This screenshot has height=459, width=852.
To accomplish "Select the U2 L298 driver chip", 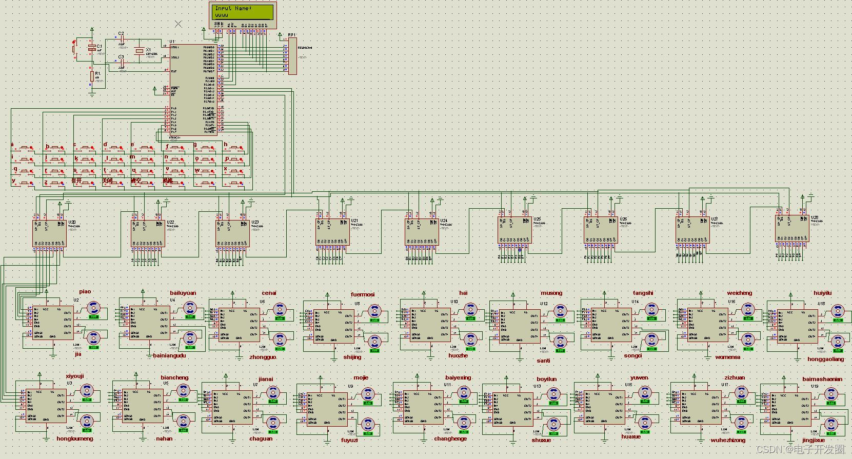I will [x=53, y=323].
